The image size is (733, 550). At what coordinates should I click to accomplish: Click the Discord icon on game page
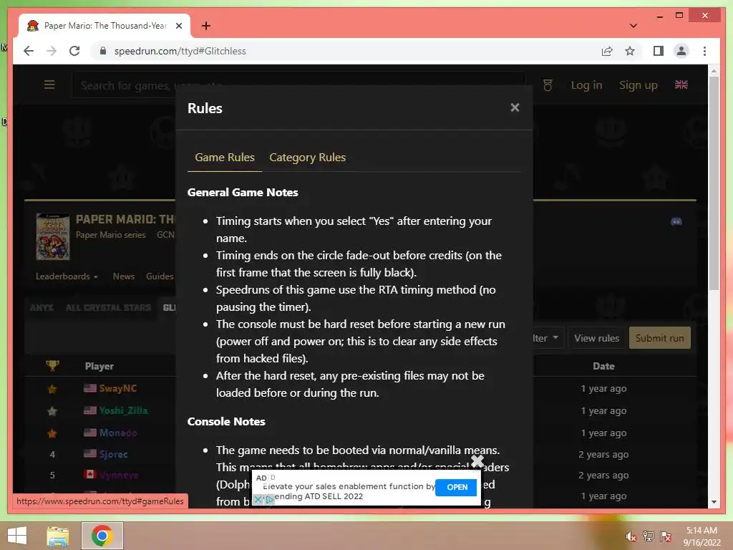coord(676,221)
